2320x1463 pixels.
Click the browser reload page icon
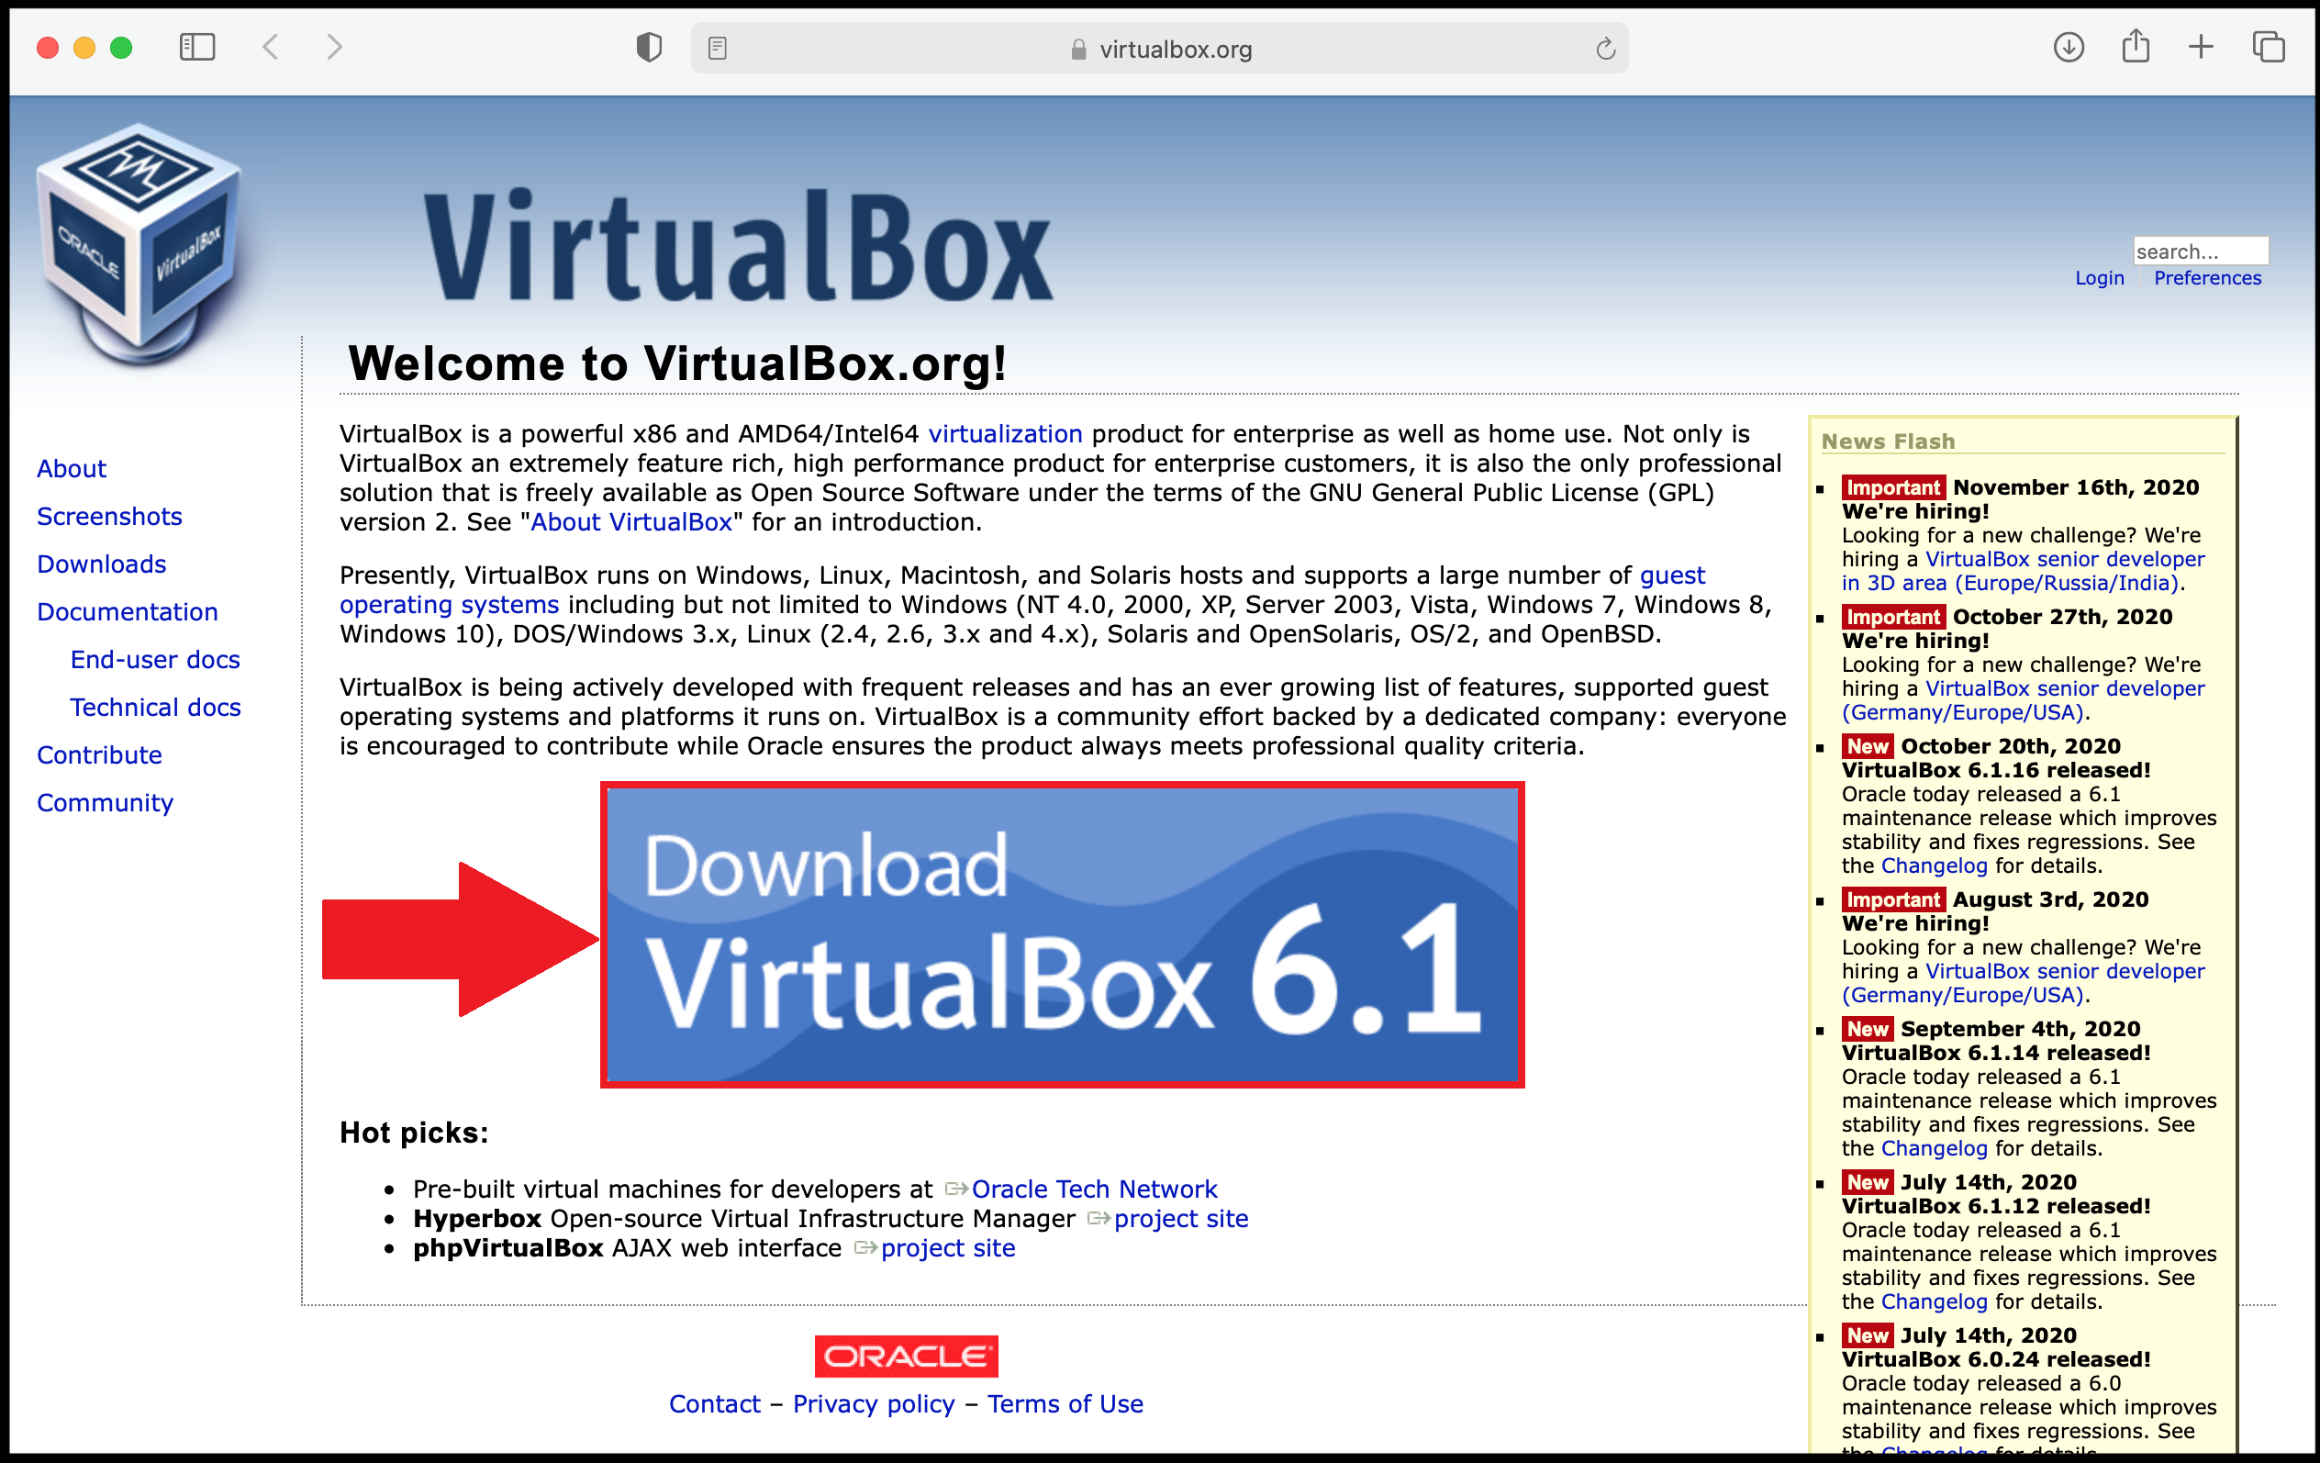(1607, 49)
